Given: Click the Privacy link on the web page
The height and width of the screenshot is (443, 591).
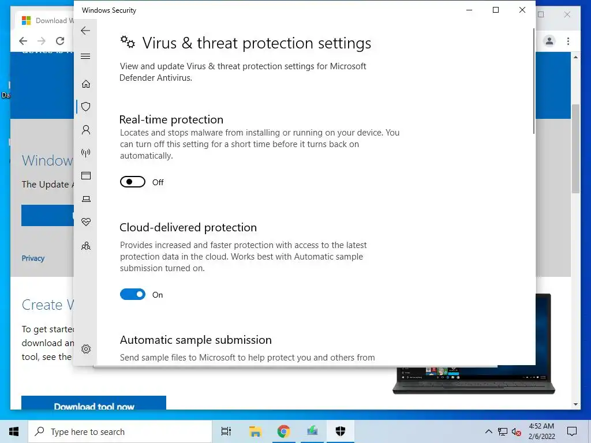Looking at the screenshot, I should (33, 258).
